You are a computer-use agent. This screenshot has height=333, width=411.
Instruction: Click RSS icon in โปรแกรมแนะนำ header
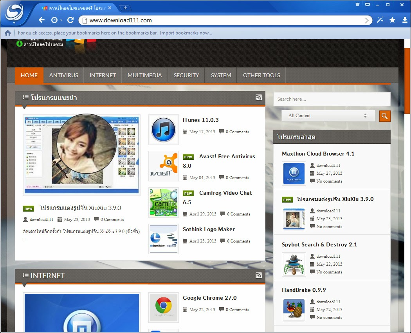click(x=258, y=98)
